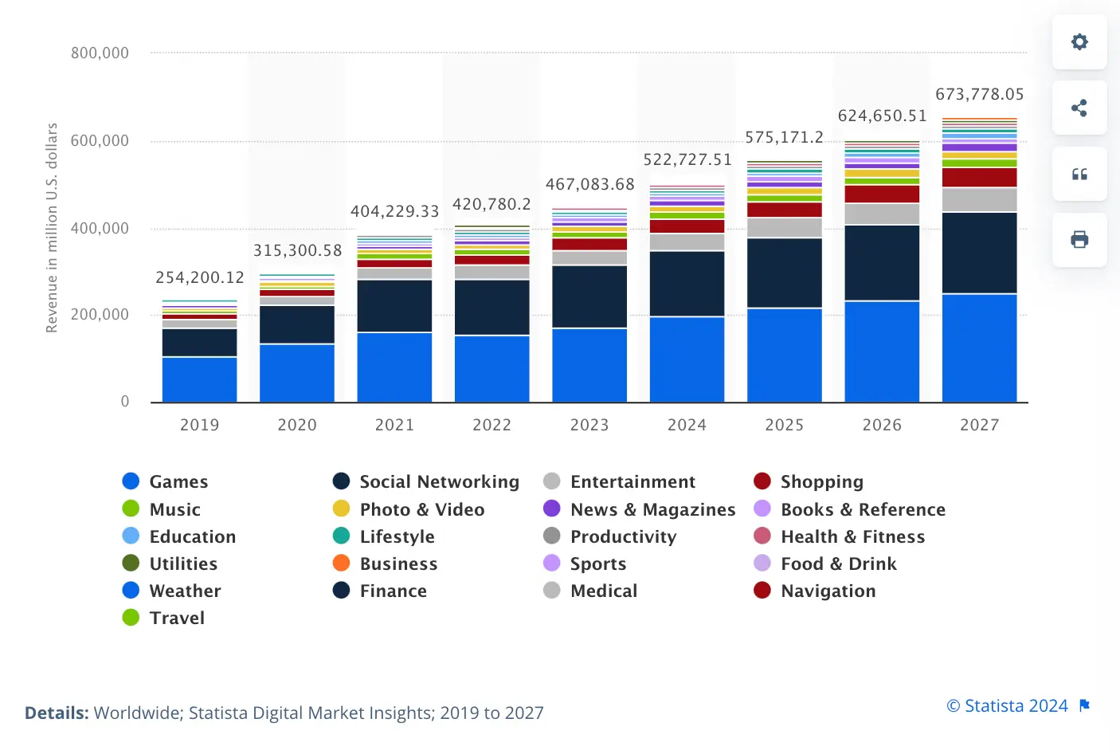Print the chart
Image resolution: width=1120 pixels, height=754 pixels.
point(1079,240)
